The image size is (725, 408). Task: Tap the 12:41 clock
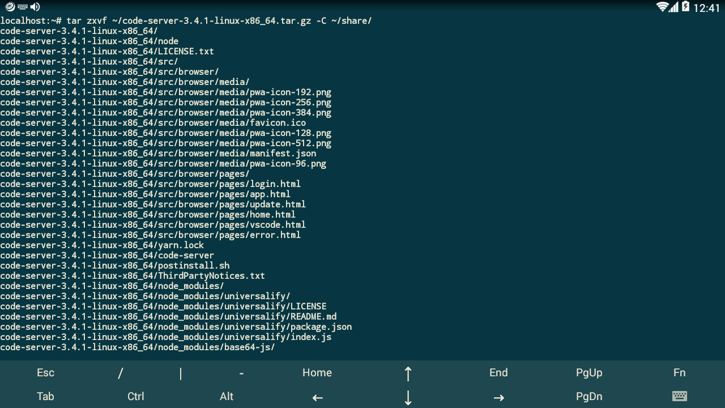pos(706,7)
